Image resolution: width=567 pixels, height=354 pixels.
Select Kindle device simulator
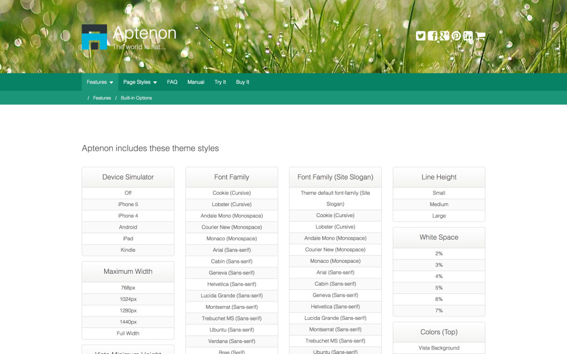[x=128, y=249]
